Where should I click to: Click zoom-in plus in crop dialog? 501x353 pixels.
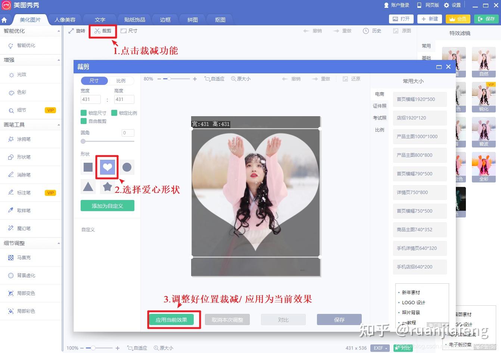click(195, 79)
